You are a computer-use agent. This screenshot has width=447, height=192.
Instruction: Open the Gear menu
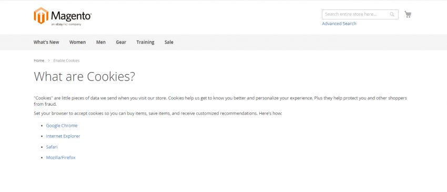pyautogui.click(x=121, y=42)
